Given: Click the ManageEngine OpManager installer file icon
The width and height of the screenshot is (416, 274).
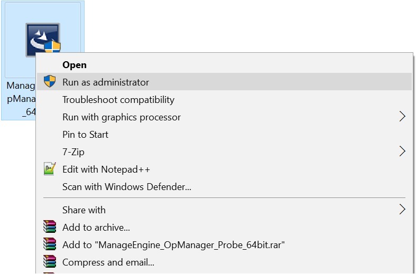Looking at the screenshot, I should [42, 39].
